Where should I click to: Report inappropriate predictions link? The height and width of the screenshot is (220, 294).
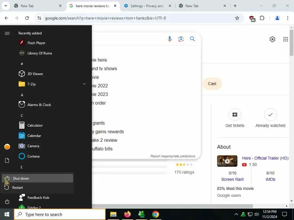(x=173, y=156)
